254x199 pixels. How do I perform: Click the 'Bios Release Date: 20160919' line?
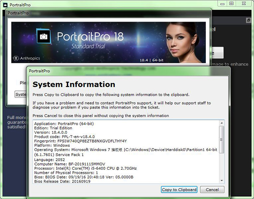pyautogui.click(x=62, y=181)
